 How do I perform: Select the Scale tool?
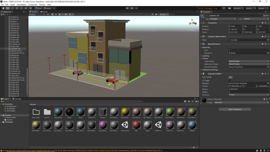click(x=16, y=8)
